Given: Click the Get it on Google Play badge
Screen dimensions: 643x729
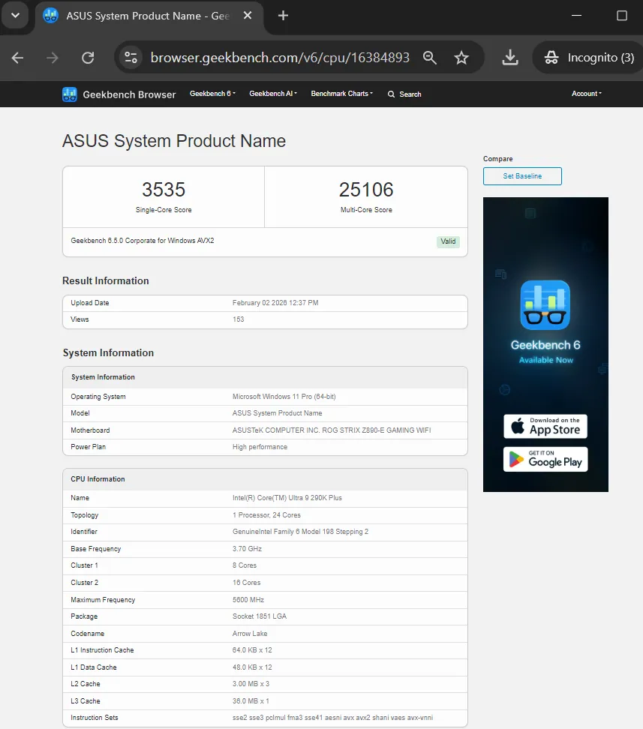Looking at the screenshot, I should (x=545, y=460).
